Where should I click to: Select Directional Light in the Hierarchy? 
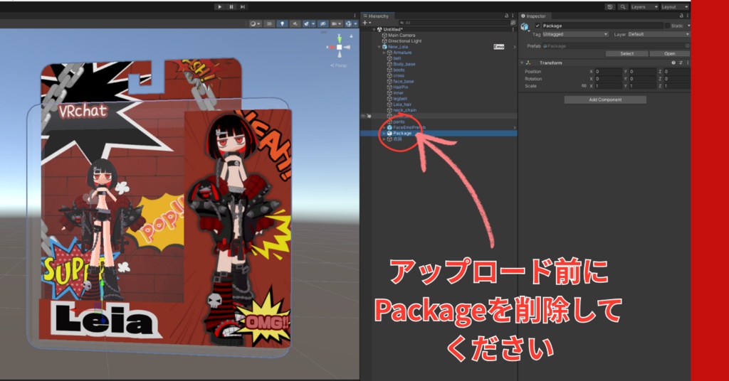(404, 41)
